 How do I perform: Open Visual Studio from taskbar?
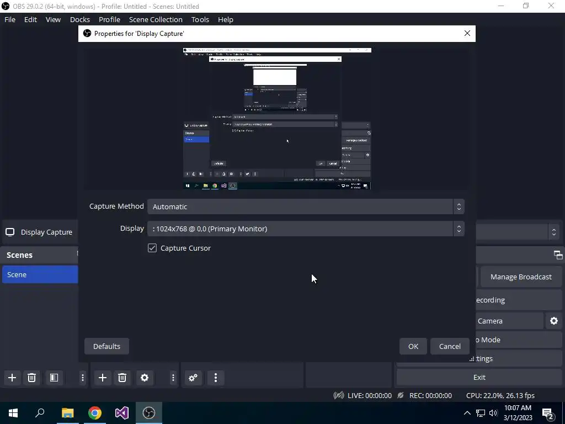click(x=122, y=413)
